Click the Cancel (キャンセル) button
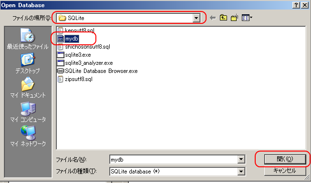 pos(285,171)
